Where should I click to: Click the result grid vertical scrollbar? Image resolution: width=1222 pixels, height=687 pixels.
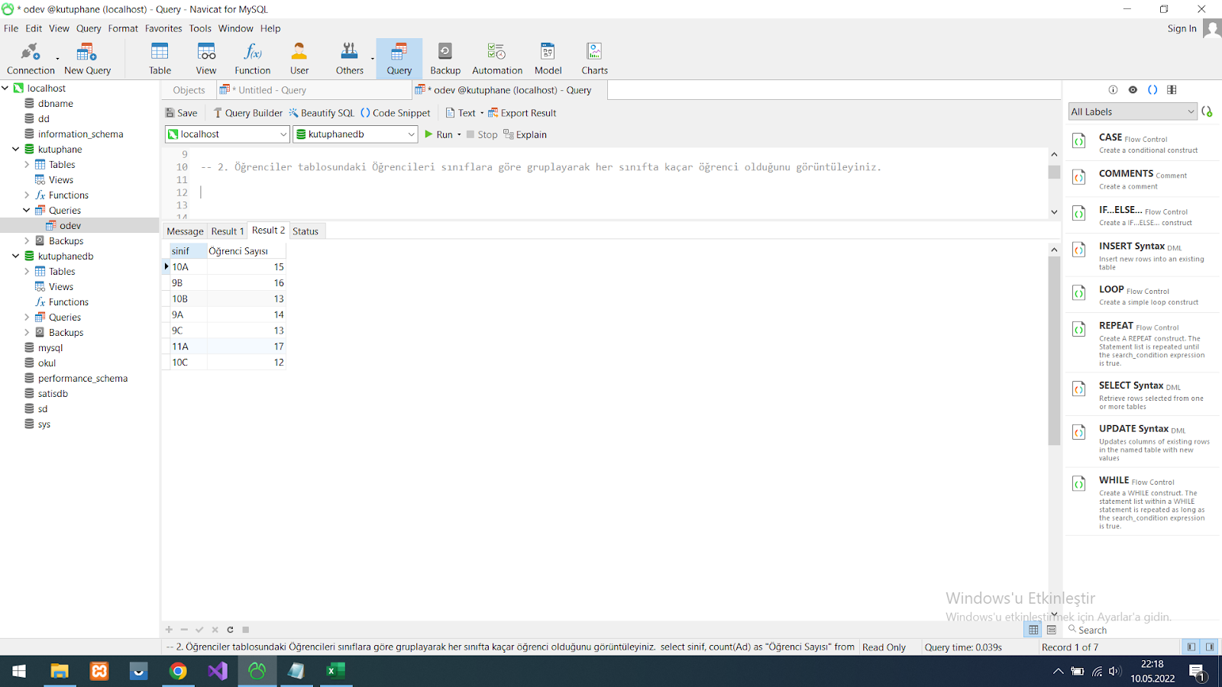coord(1054,351)
